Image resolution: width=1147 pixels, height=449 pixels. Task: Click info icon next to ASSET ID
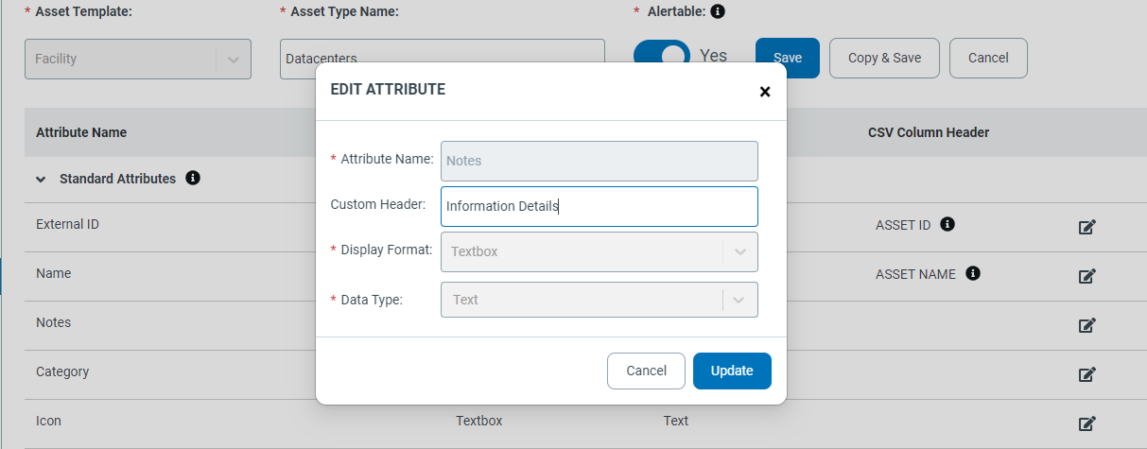click(x=947, y=225)
